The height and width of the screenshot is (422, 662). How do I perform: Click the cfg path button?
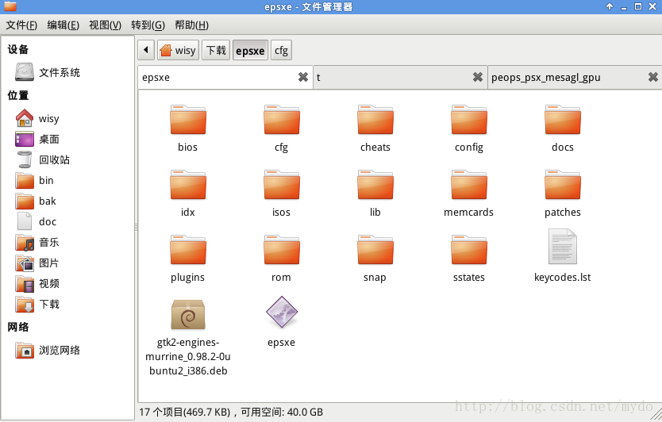[281, 50]
